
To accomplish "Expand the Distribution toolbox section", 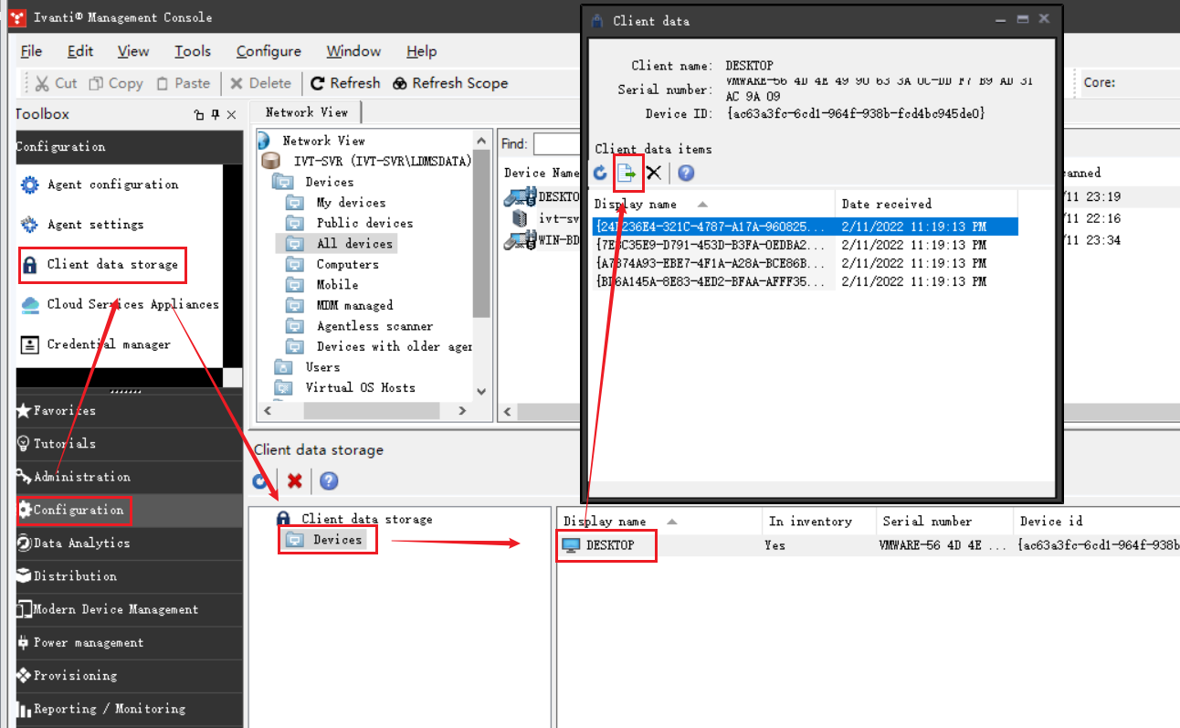I will (x=75, y=576).
